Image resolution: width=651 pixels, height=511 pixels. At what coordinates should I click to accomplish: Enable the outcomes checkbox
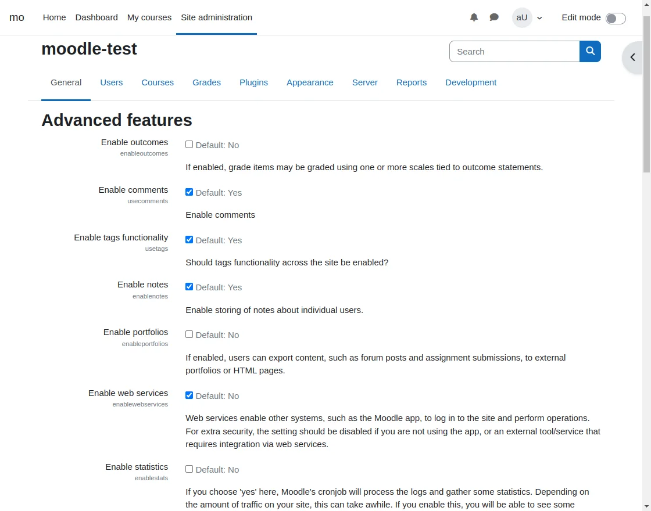click(x=189, y=145)
